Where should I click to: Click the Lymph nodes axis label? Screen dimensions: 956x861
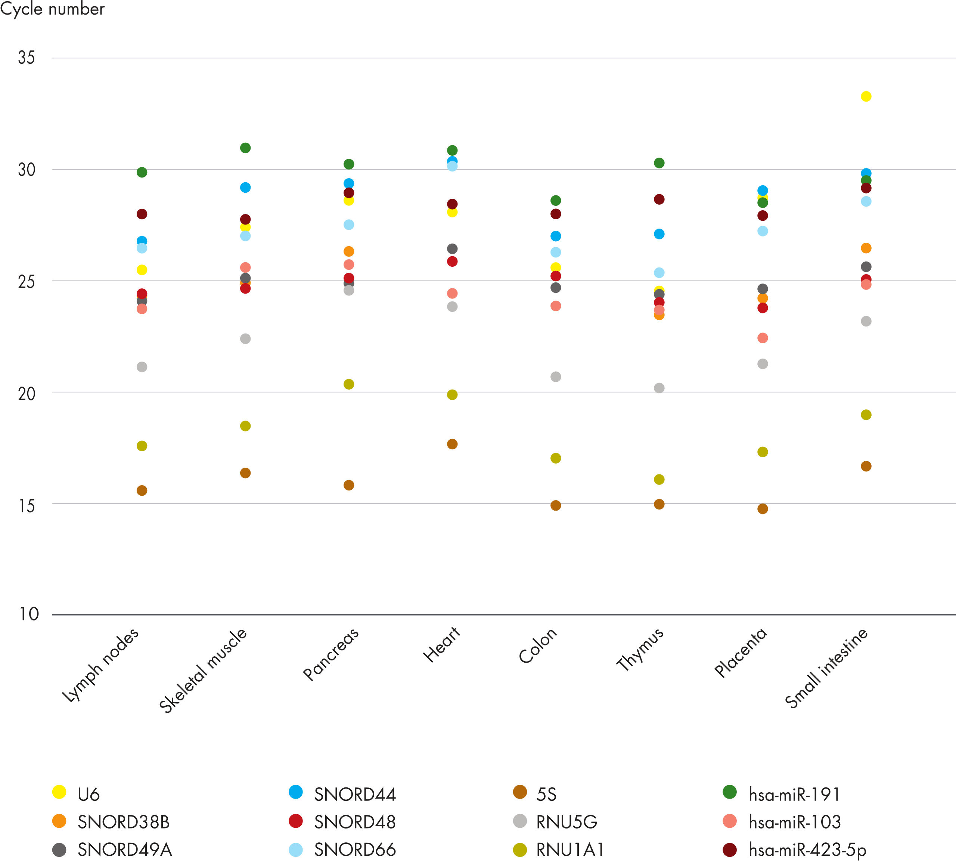click(x=101, y=664)
